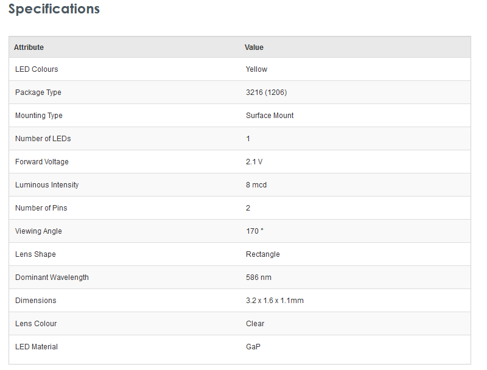Click the Value column header
Screen dimensions: 487x370
pyautogui.click(x=254, y=47)
